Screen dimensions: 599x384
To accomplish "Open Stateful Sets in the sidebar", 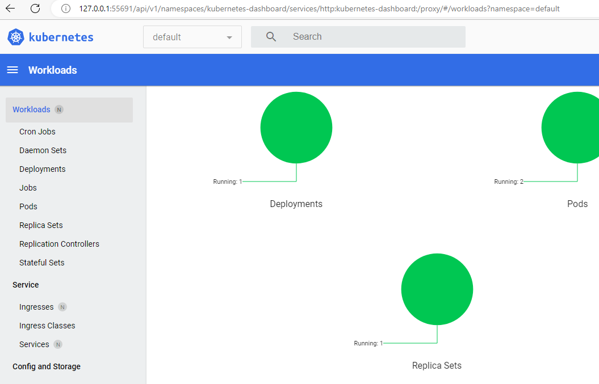I will pyautogui.click(x=41, y=263).
